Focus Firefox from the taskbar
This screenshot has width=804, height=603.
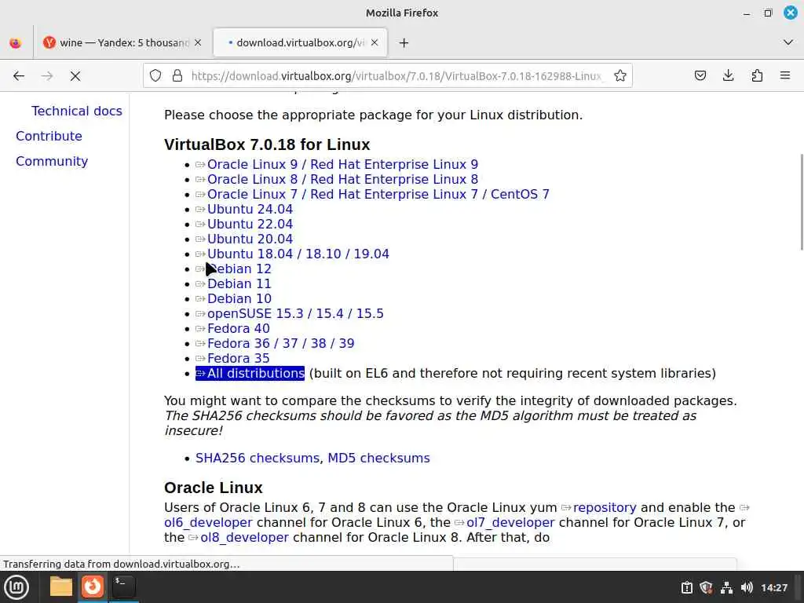coord(93,587)
